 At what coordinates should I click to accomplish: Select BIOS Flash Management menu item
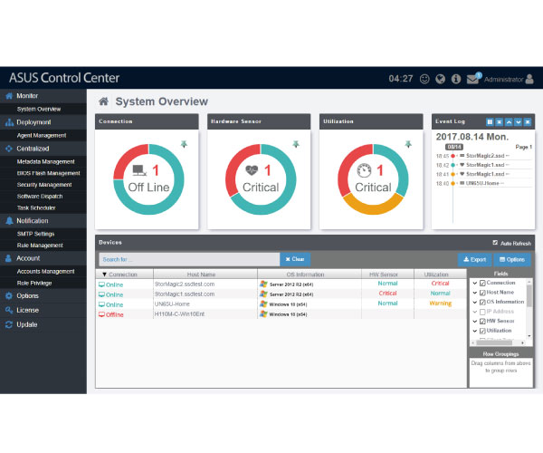click(48, 173)
